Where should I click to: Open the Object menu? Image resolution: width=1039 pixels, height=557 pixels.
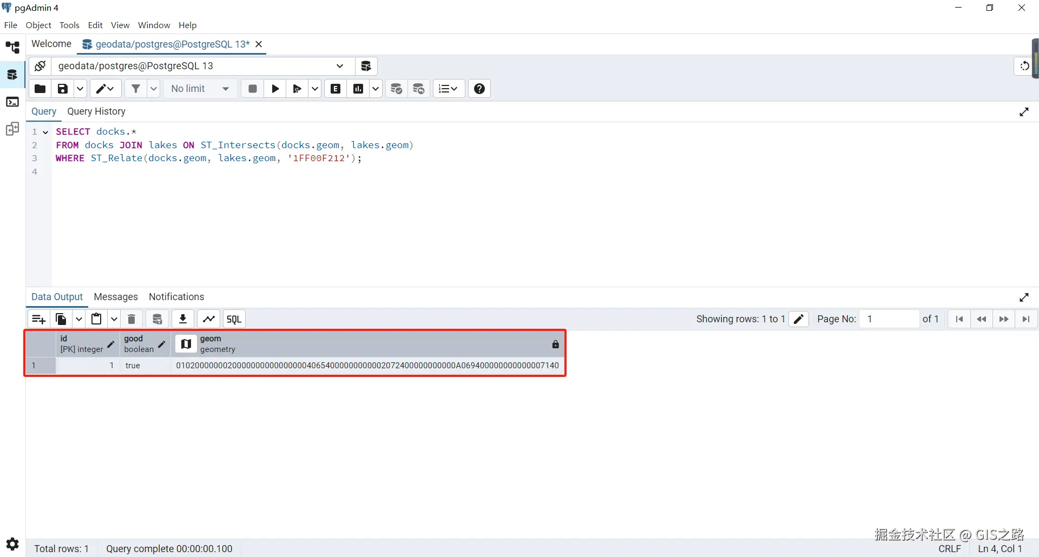click(38, 25)
